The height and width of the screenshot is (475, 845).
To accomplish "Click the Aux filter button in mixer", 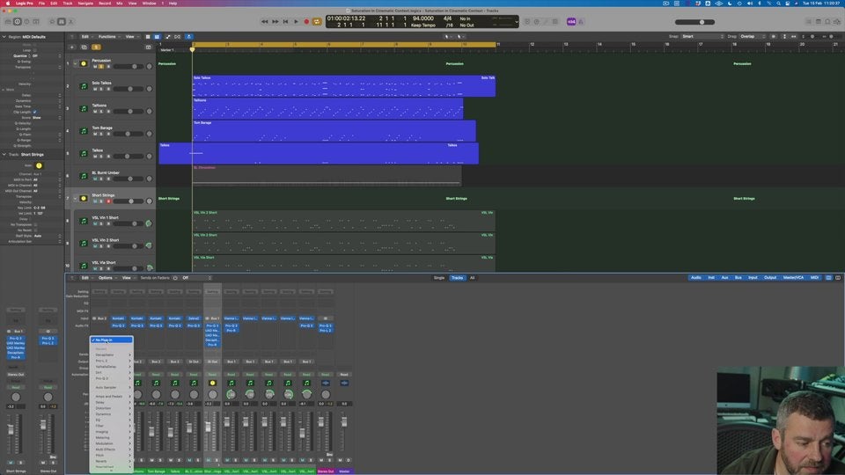I will click(724, 278).
